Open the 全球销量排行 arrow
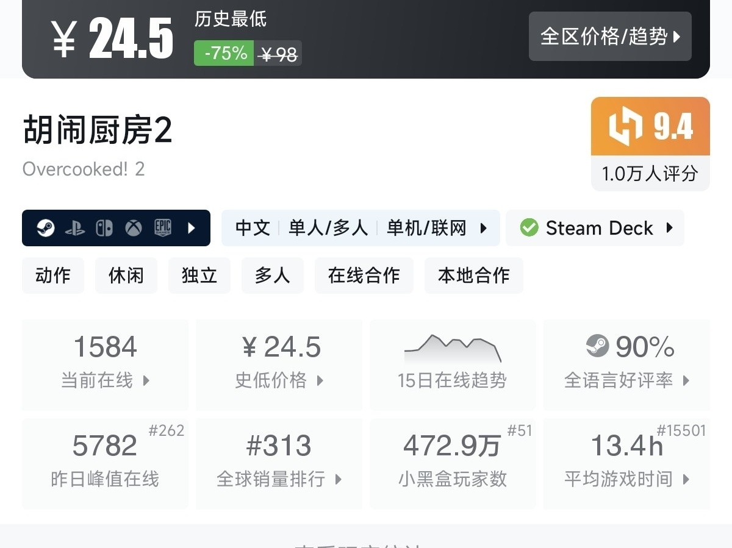The width and height of the screenshot is (732, 548). click(x=338, y=480)
